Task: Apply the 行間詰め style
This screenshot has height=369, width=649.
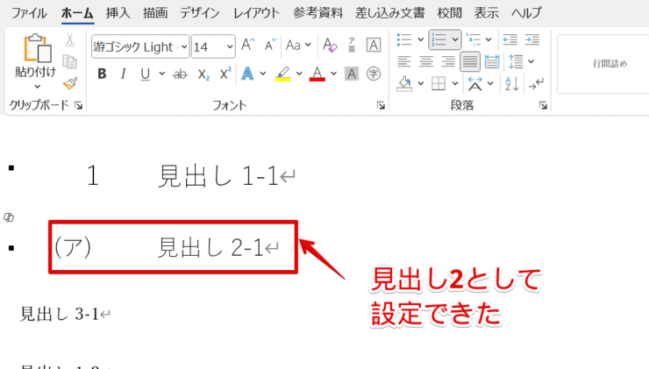Action: tap(610, 64)
